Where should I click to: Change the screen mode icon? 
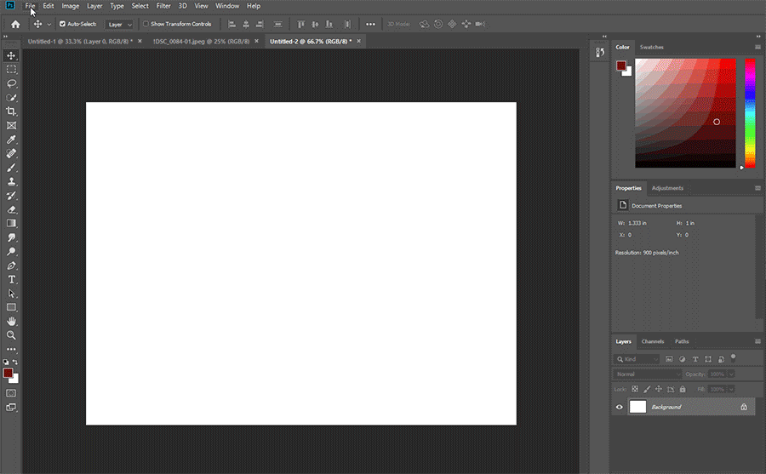pos(11,407)
